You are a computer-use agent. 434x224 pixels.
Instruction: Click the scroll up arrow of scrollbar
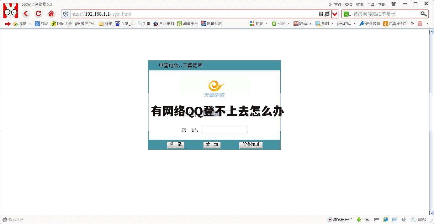point(431,32)
